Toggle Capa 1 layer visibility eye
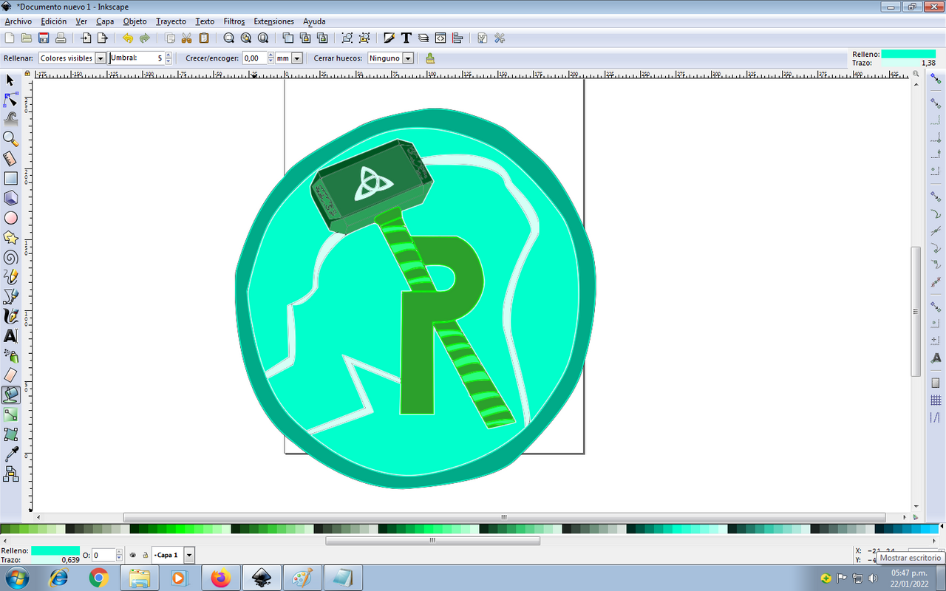The image size is (946, 591). tap(133, 555)
